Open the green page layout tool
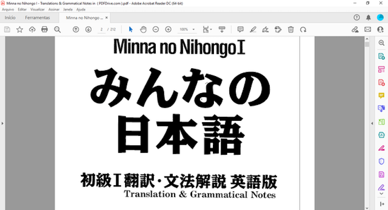388x210 pixels. (381, 122)
